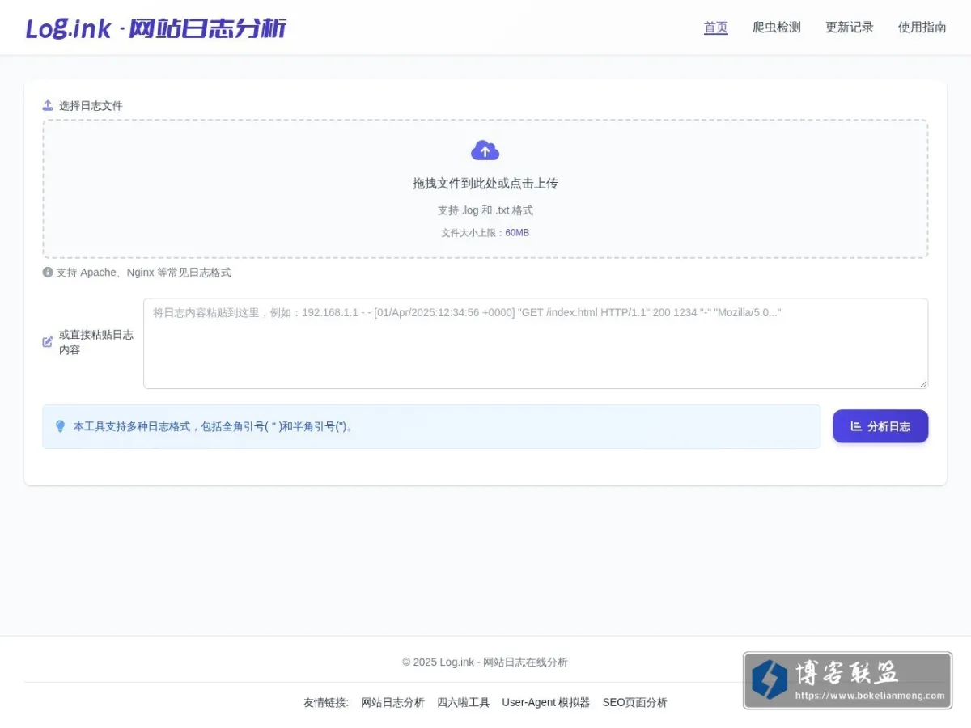This screenshot has height=728, width=971.
Task: Click the 60MB file size limit text
Action: coord(517,233)
